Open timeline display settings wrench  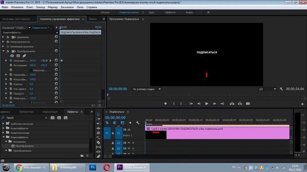point(138,123)
